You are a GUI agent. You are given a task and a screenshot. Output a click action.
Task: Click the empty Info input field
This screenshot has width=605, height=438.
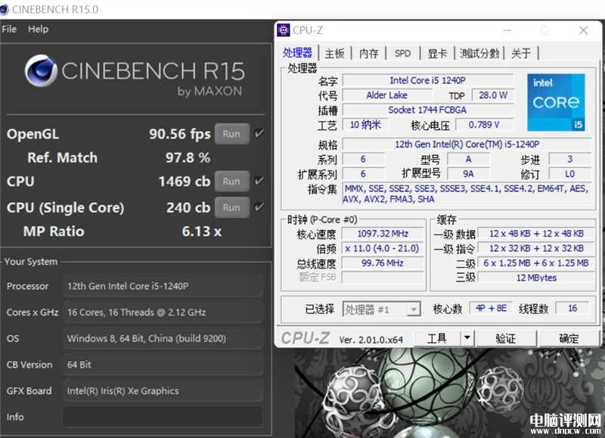point(163,417)
